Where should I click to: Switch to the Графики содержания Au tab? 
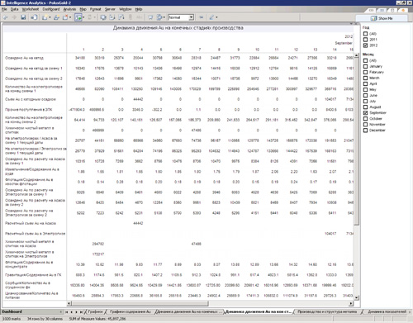point(131,311)
